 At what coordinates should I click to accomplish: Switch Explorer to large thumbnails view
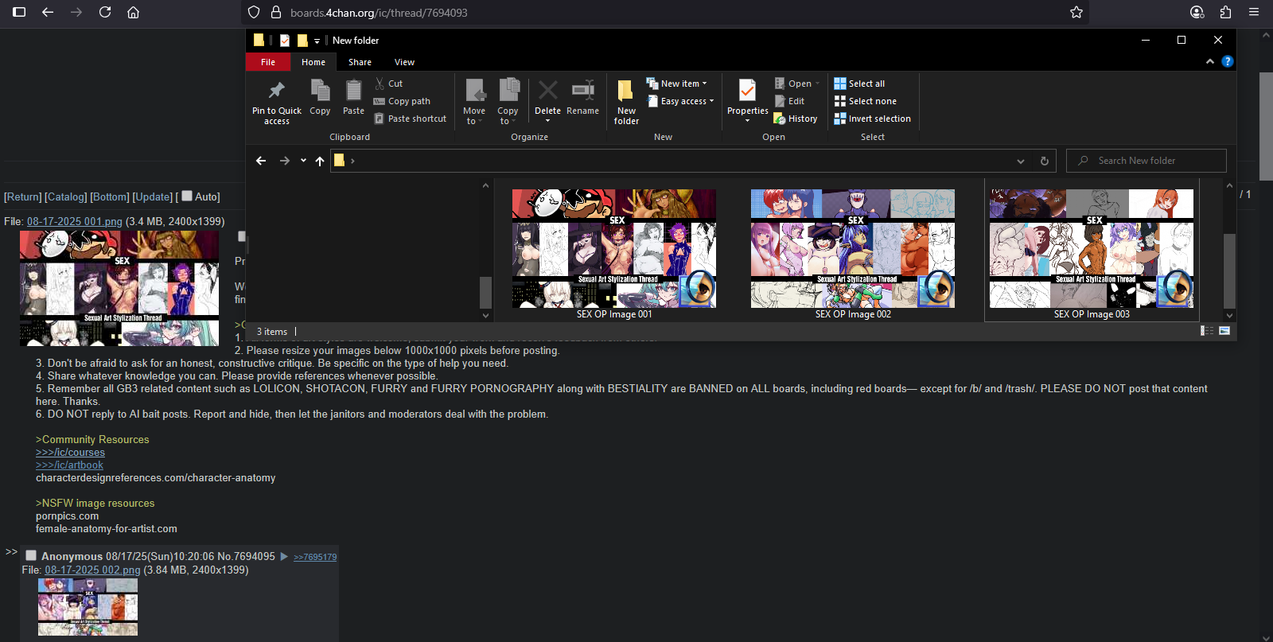pos(1224,331)
